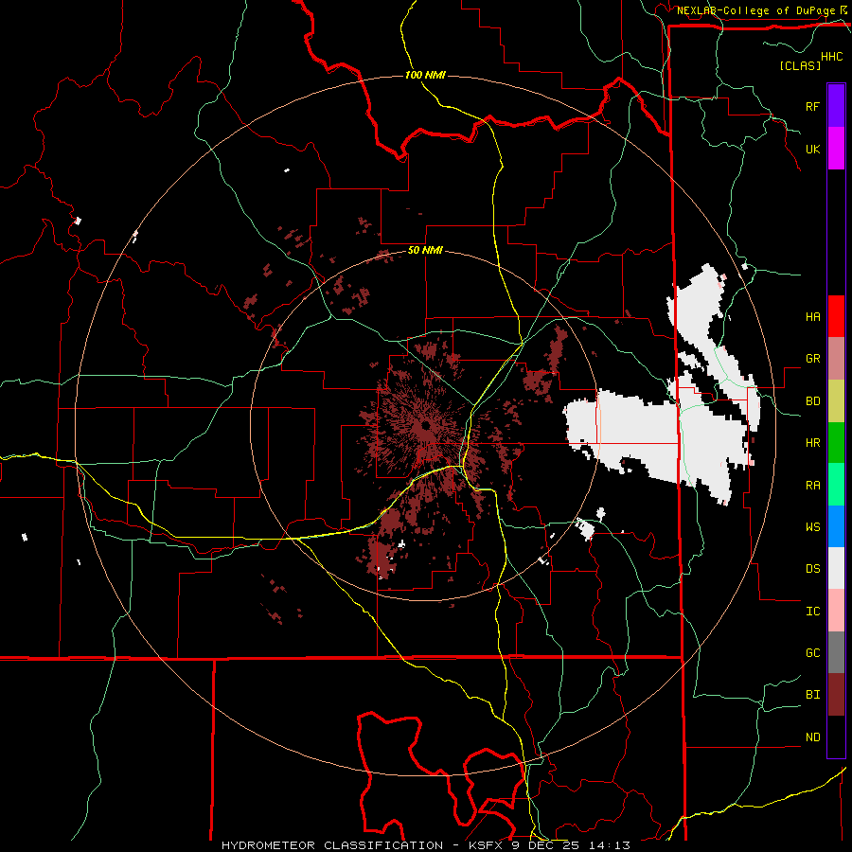The image size is (852, 852).
Task: Click the RF legend label
Action: 812,106
